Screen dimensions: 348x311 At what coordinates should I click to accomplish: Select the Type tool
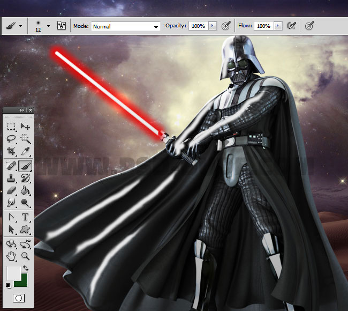[x=25, y=217]
